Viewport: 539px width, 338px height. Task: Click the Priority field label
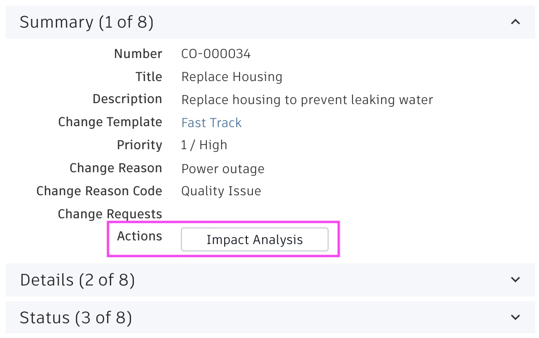pyautogui.click(x=139, y=145)
